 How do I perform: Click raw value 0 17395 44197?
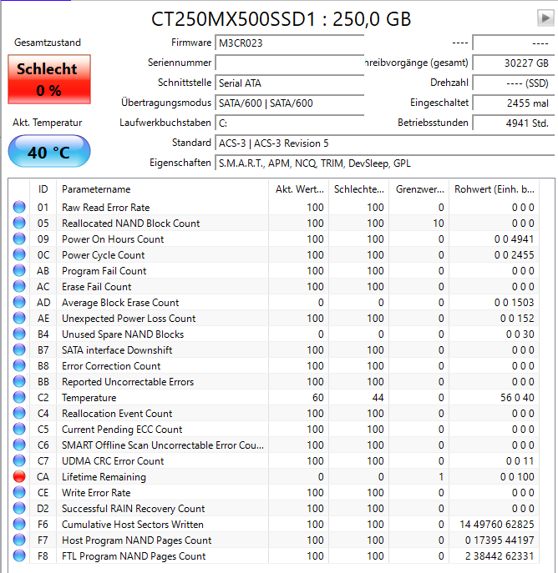coord(500,540)
